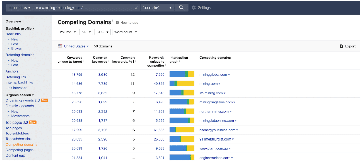Open Top pages 2.0 in sidebar
362x163 pixels.
click(x=17, y=123)
